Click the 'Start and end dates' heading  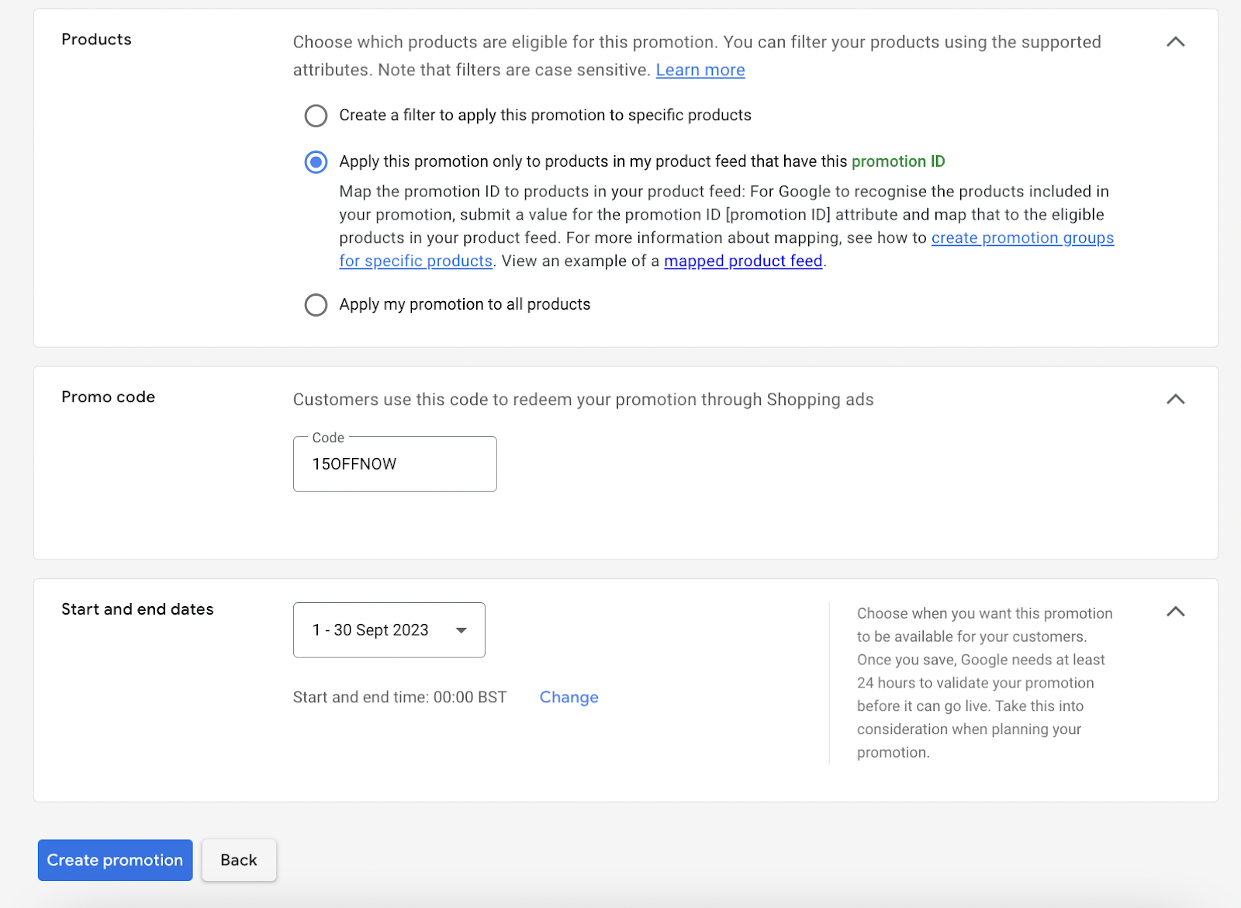[x=137, y=609]
